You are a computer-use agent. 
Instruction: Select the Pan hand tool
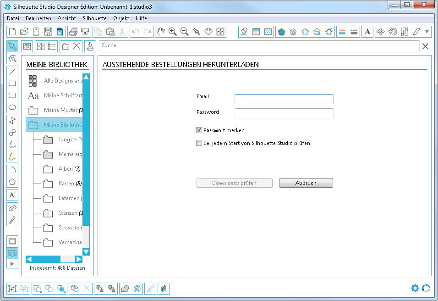point(160,32)
